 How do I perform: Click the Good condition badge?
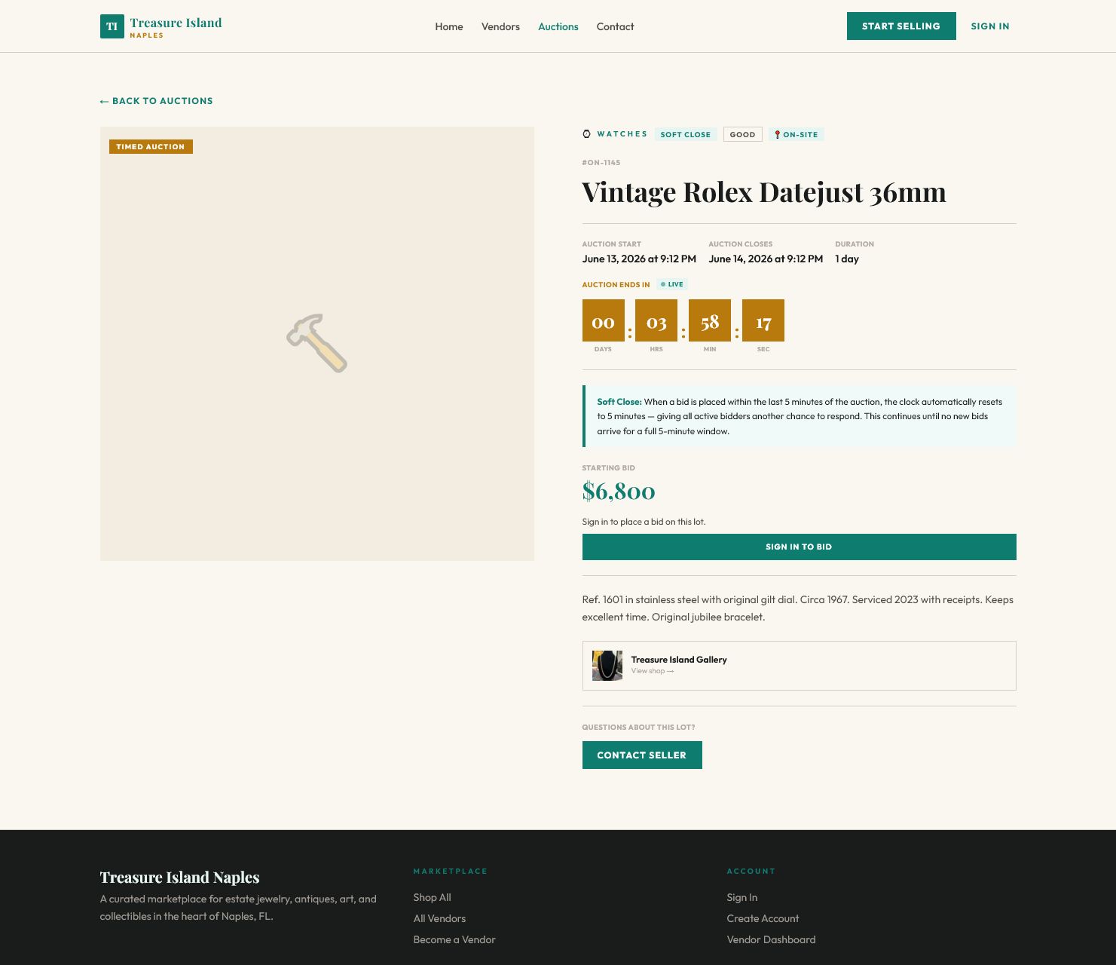[x=742, y=134]
